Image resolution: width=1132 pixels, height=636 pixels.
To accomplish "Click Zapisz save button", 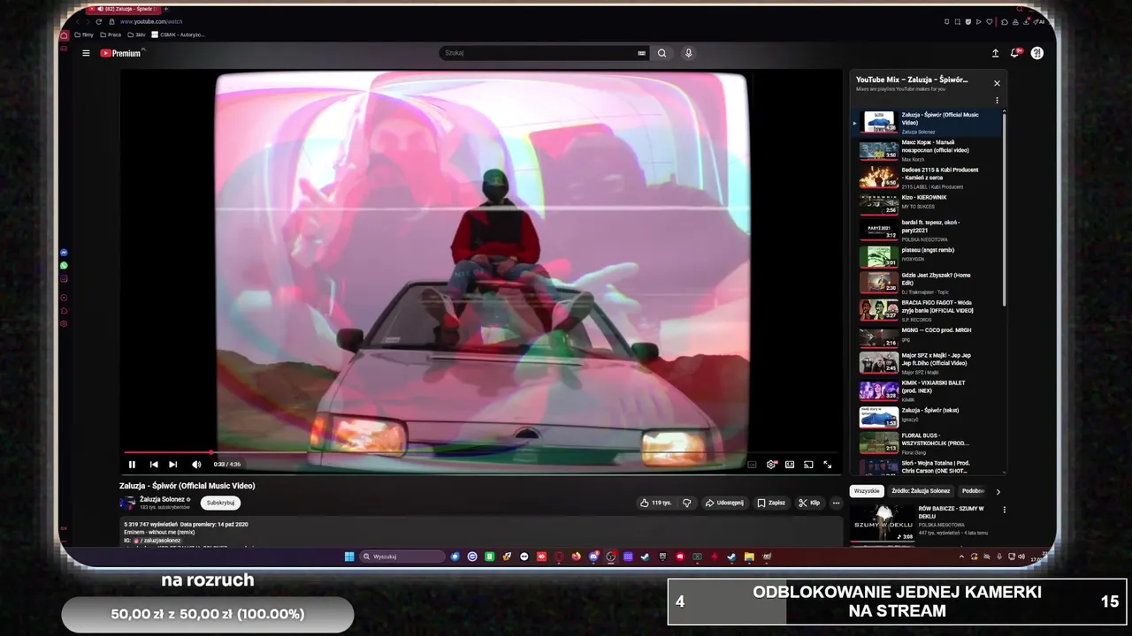I will 771,503.
